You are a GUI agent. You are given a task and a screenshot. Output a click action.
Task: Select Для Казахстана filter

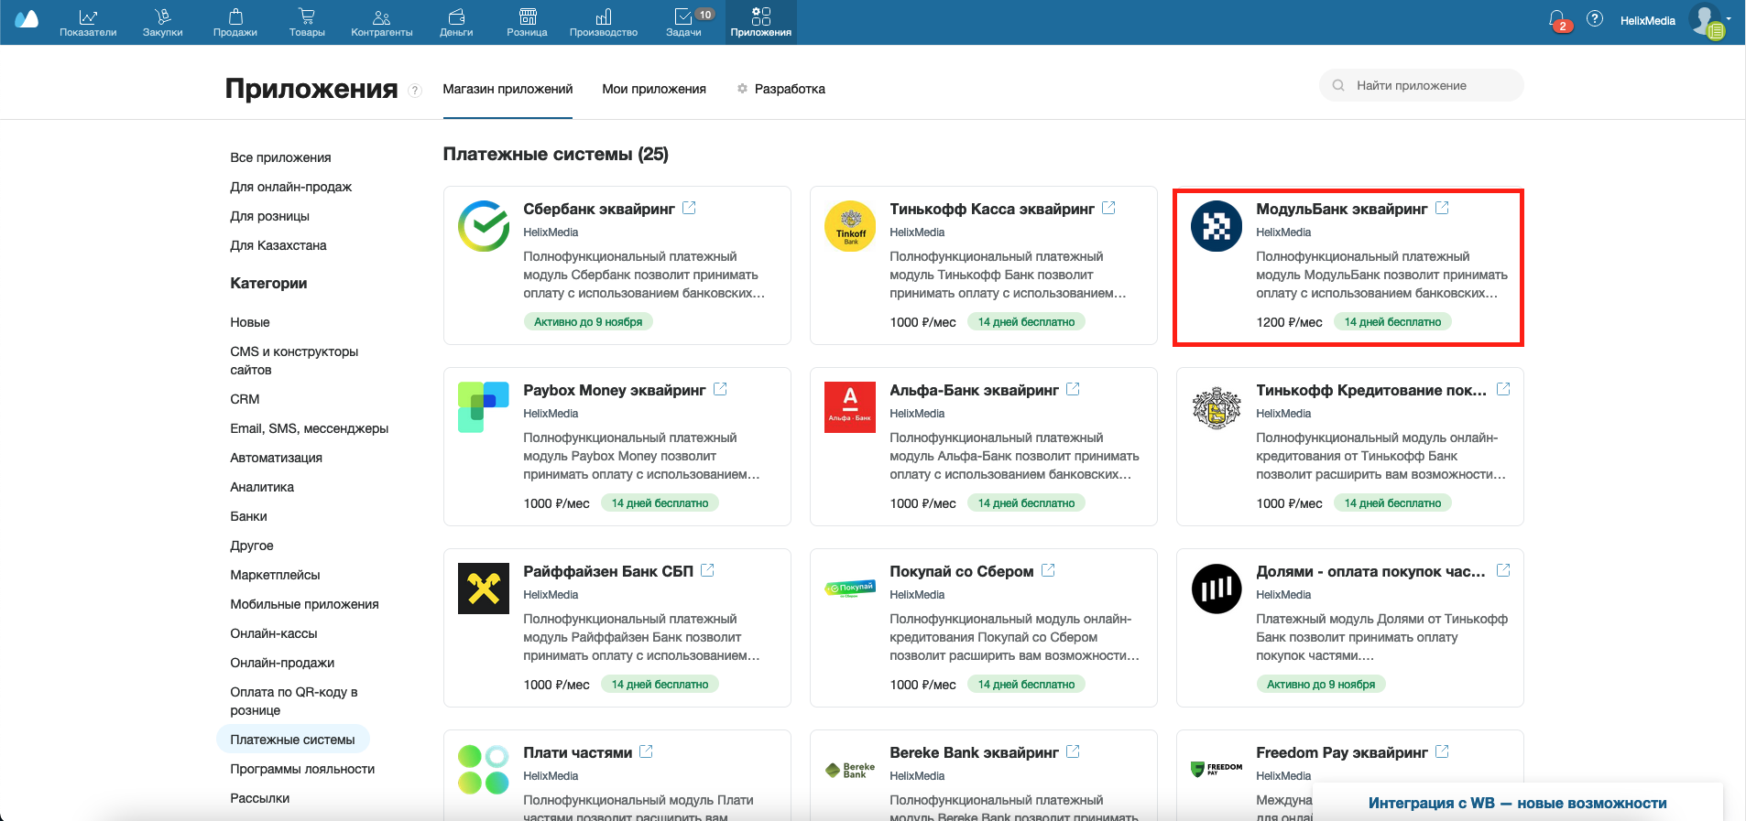[278, 245]
